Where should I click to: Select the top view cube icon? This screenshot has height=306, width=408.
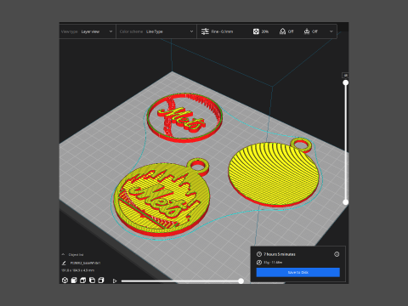(x=83, y=280)
